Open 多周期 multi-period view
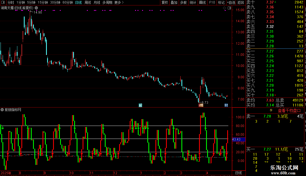Viewport: 306px width, 176px height. [107, 2]
